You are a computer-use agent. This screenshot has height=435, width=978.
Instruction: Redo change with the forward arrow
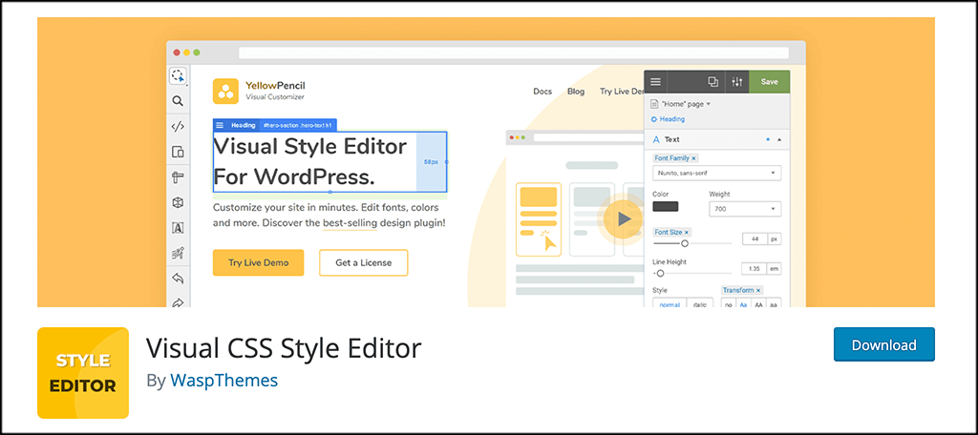coord(178,302)
